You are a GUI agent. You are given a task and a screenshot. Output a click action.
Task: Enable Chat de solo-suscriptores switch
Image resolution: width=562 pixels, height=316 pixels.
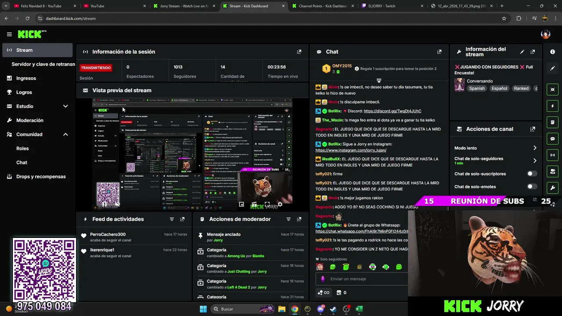[532, 174]
